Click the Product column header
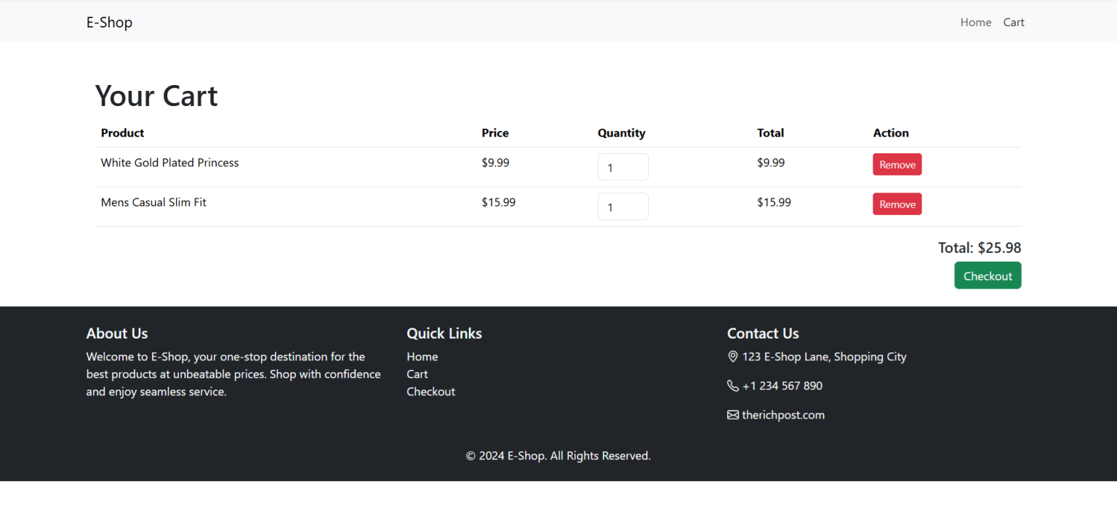This screenshot has width=1117, height=529. click(122, 133)
